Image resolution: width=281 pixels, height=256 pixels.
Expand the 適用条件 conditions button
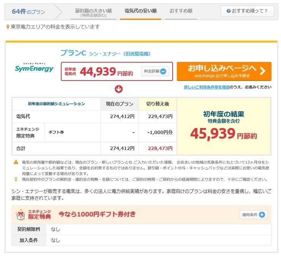[x=253, y=215]
